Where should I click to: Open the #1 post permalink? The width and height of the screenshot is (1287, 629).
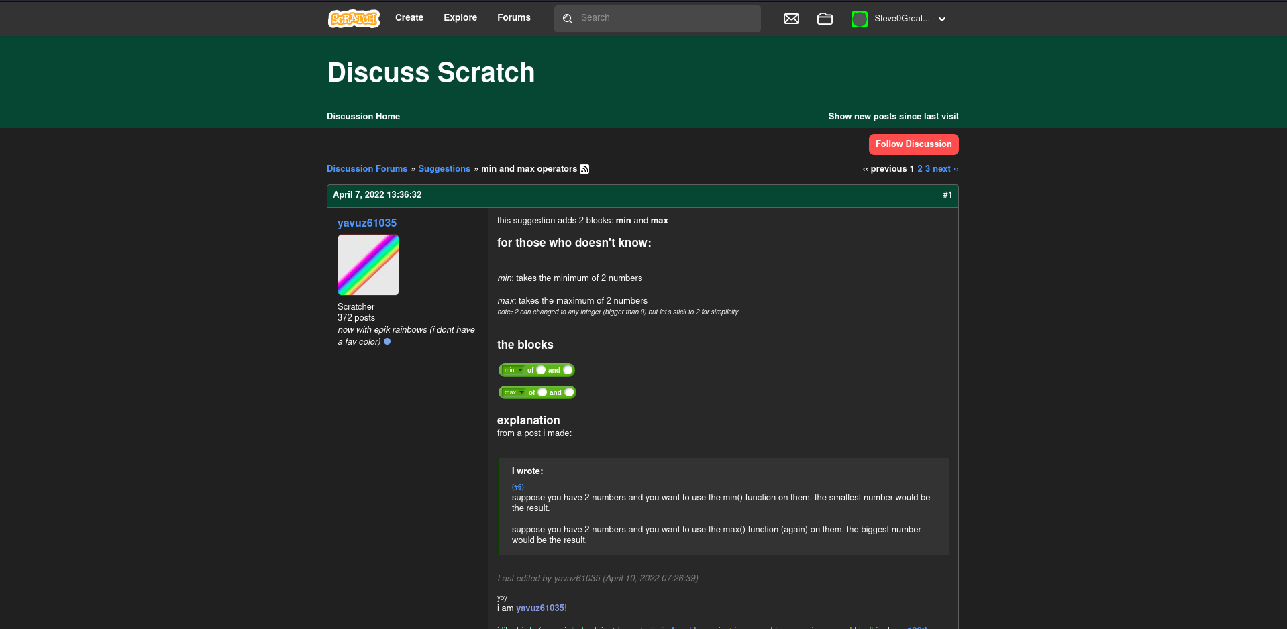point(947,195)
